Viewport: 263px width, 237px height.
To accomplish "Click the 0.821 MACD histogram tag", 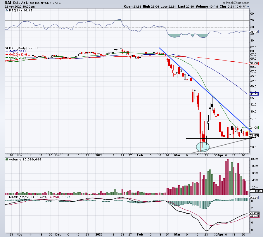I will pyautogui.click(x=254, y=198).
